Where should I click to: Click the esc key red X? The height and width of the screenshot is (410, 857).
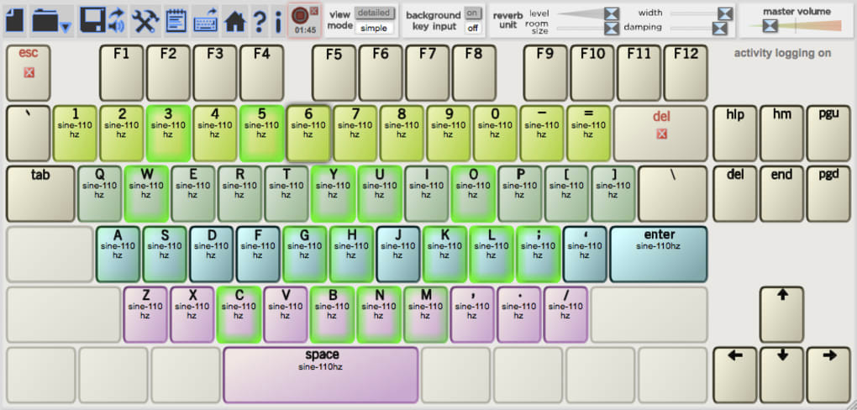[29, 72]
